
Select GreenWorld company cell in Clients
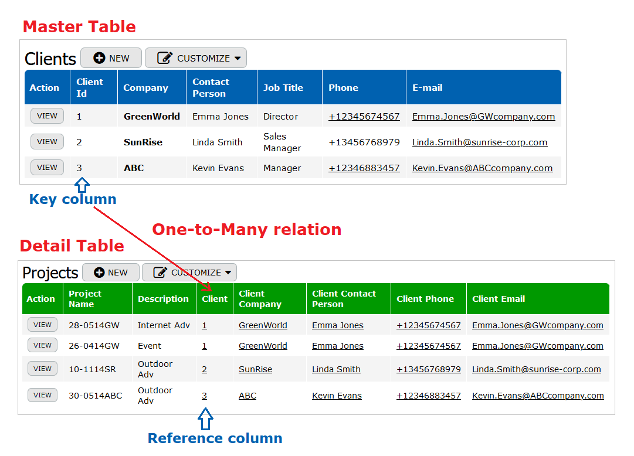[152, 117]
